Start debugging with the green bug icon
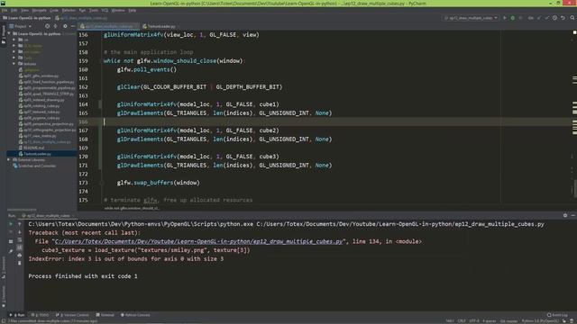 [x=513, y=18]
